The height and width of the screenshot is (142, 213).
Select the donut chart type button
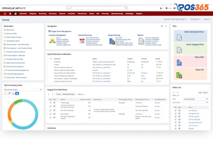coord(17,93)
